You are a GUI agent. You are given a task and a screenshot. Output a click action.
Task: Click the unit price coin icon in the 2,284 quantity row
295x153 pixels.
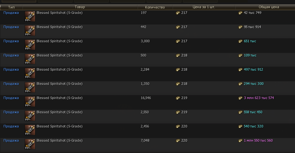point(178,70)
